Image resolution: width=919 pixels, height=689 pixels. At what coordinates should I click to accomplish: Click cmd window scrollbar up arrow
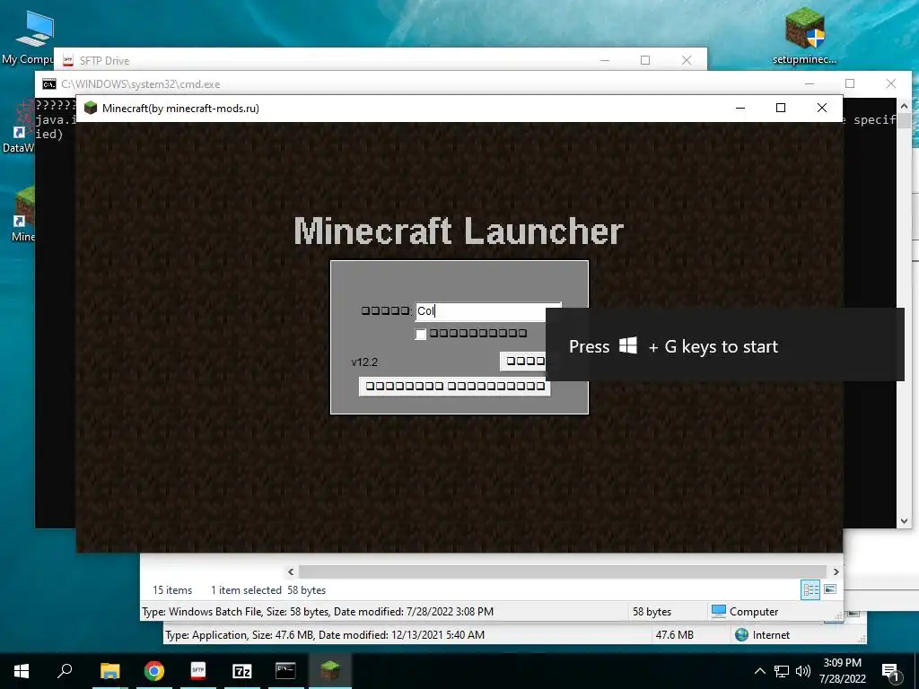pos(904,106)
